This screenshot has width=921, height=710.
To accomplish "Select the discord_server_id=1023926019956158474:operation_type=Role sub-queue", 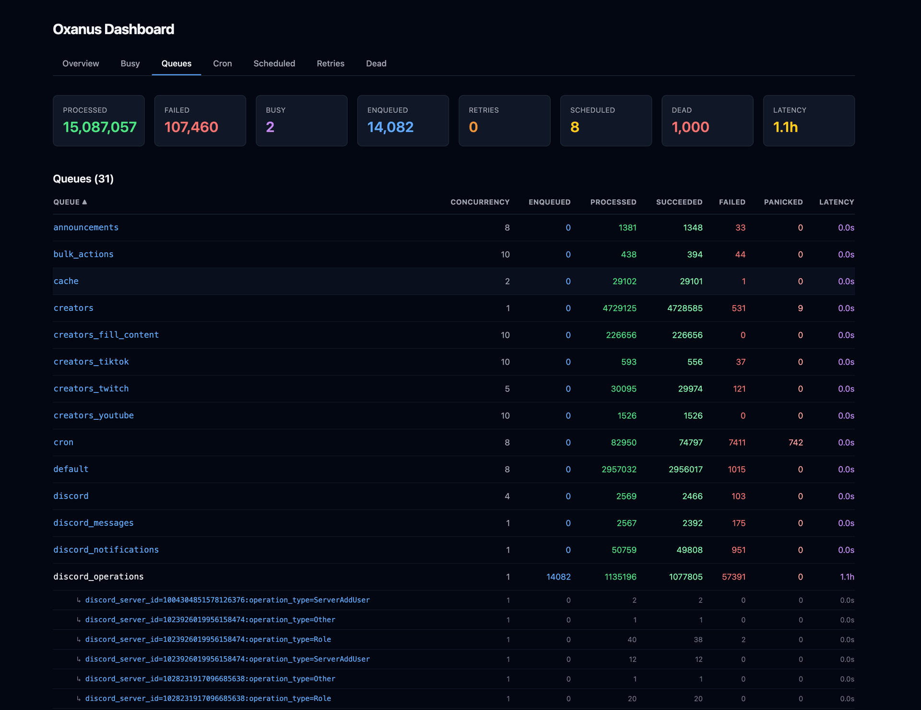I will tap(208, 639).
